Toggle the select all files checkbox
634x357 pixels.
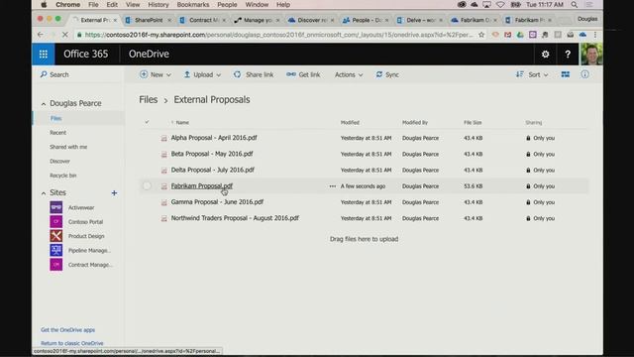tap(147, 122)
